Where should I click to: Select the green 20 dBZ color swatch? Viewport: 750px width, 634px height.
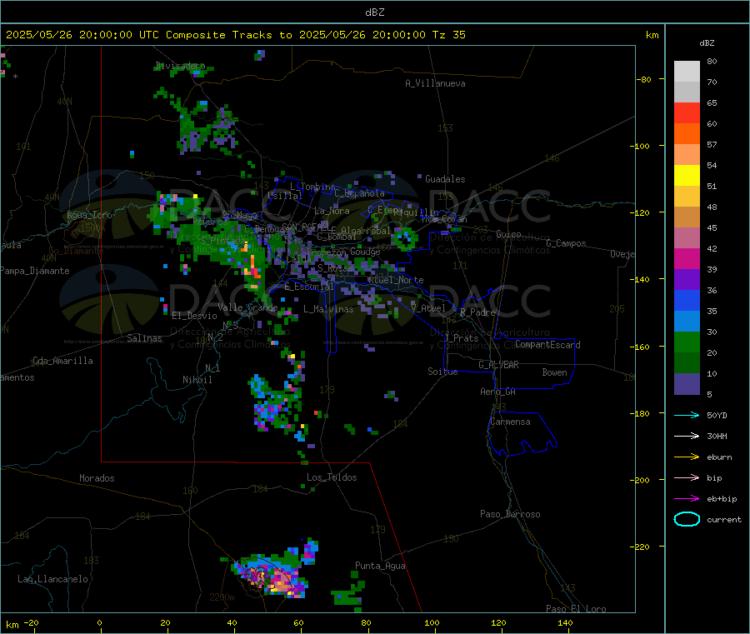pyautogui.click(x=687, y=342)
